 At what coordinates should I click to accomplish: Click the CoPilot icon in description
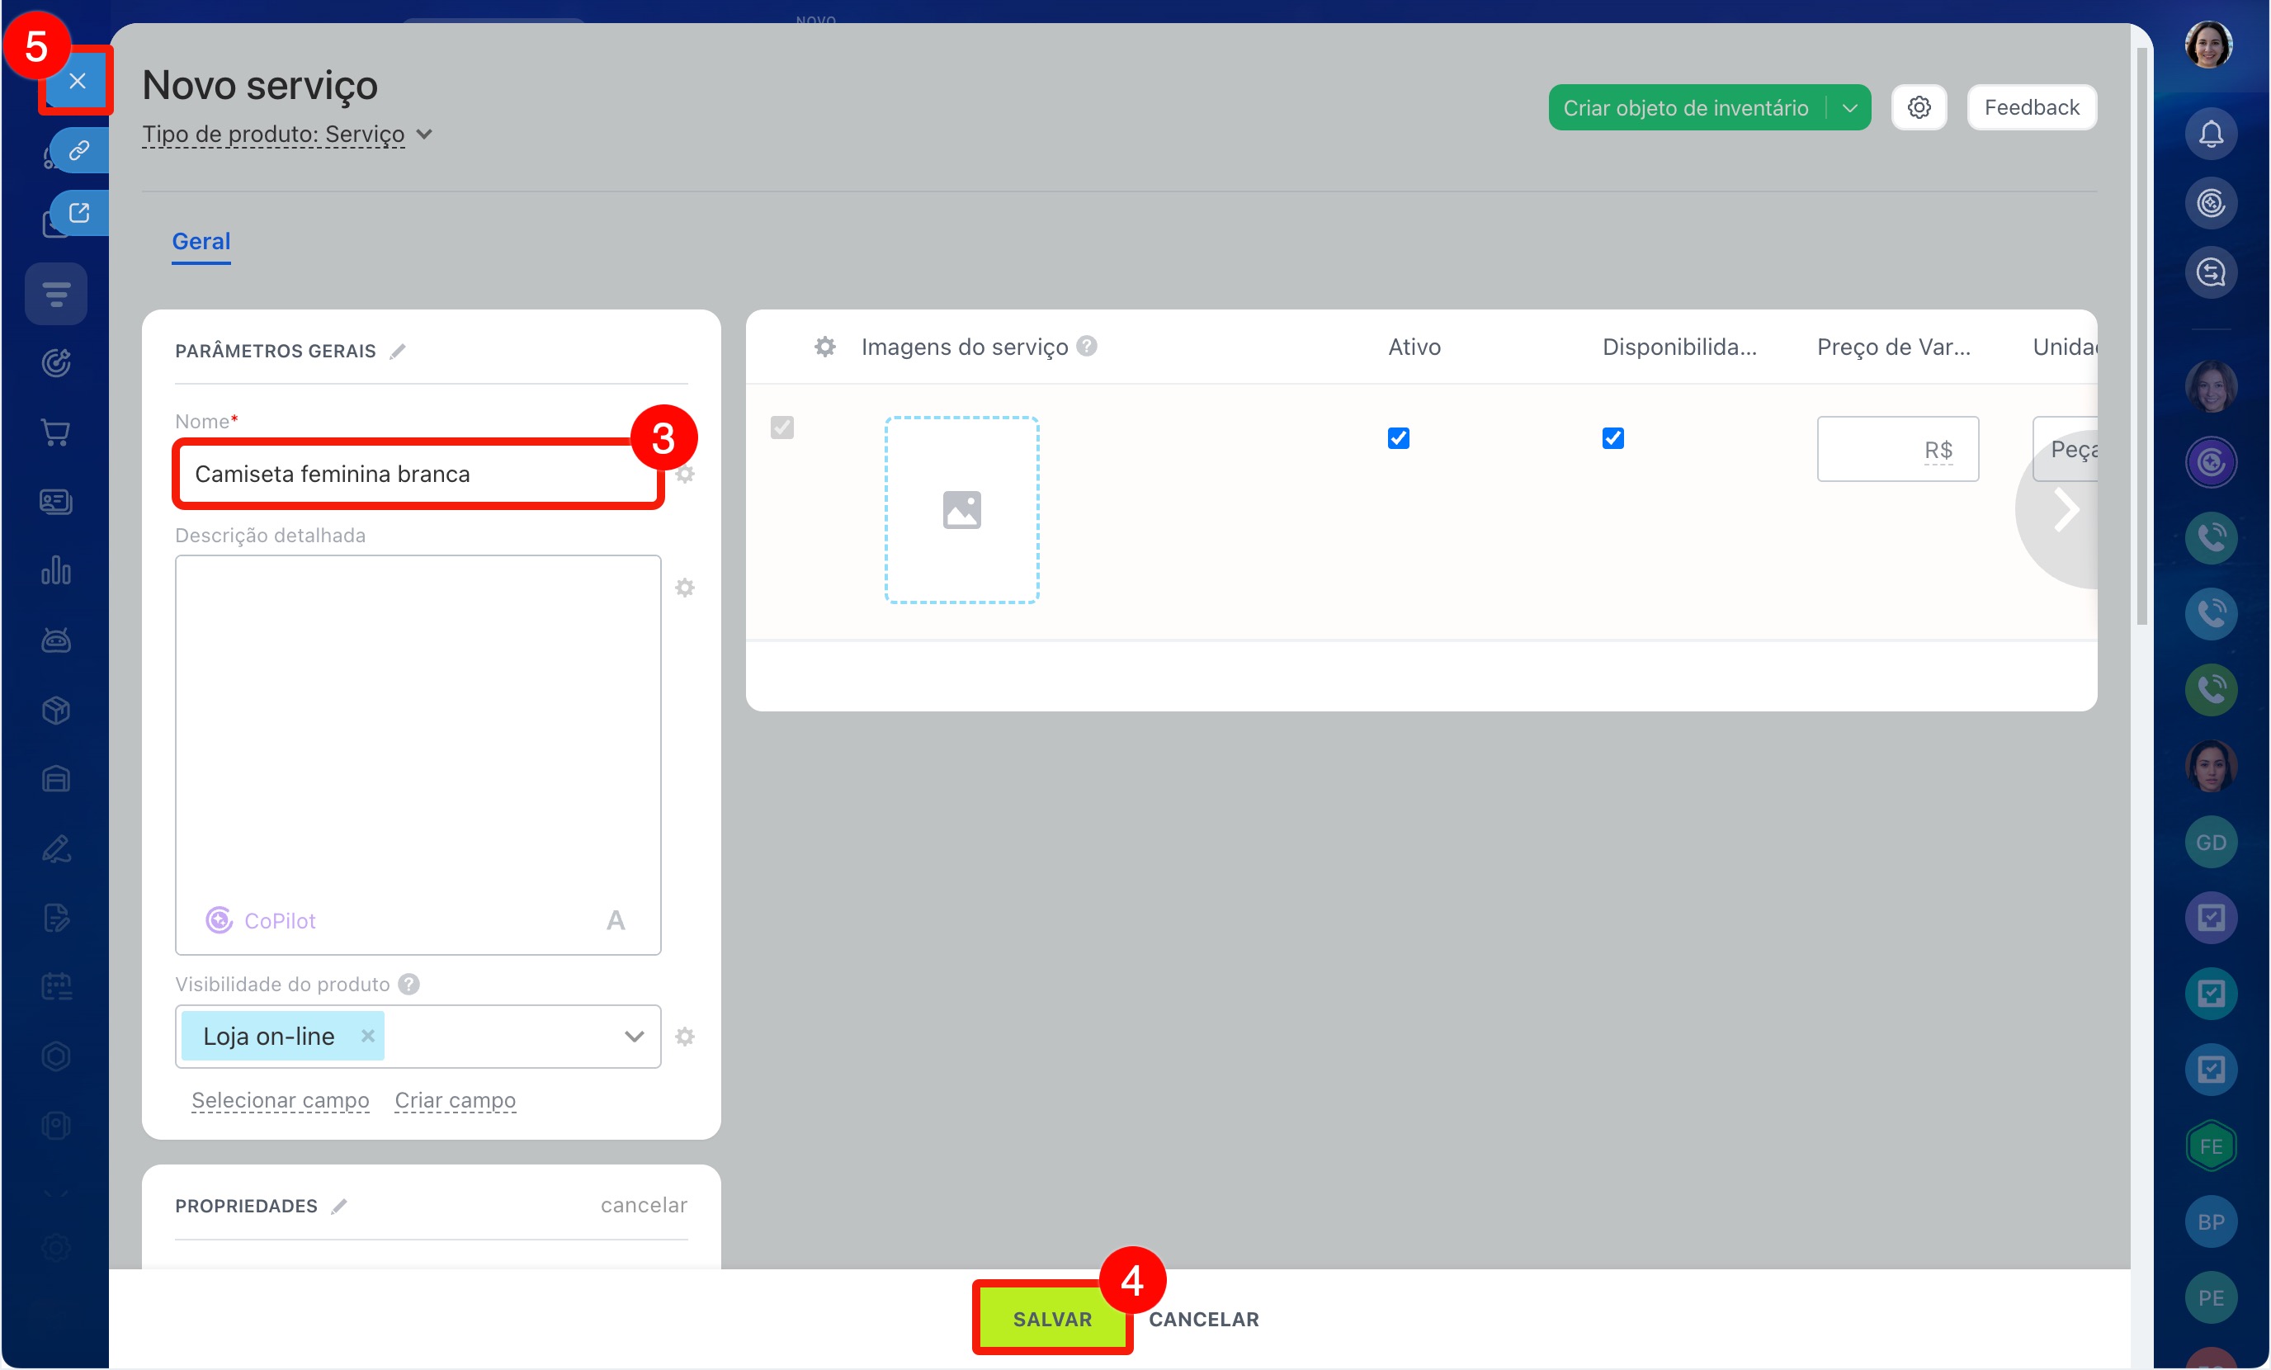pos(219,919)
